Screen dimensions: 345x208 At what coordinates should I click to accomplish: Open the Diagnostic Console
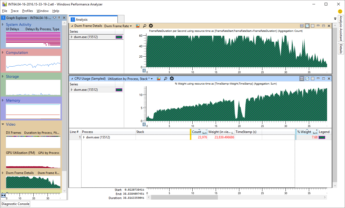pos(15,204)
